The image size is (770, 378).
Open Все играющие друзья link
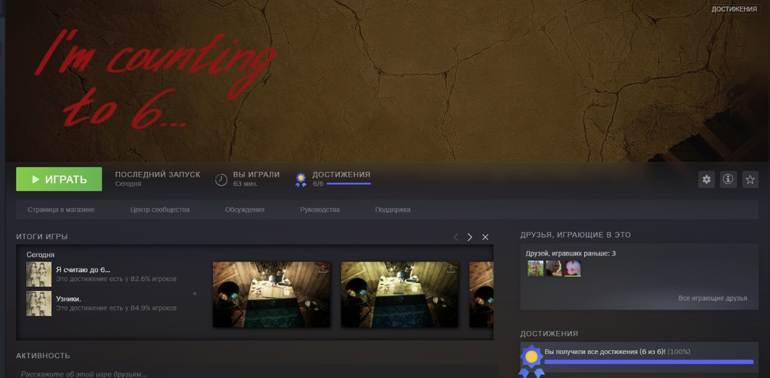coord(712,298)
